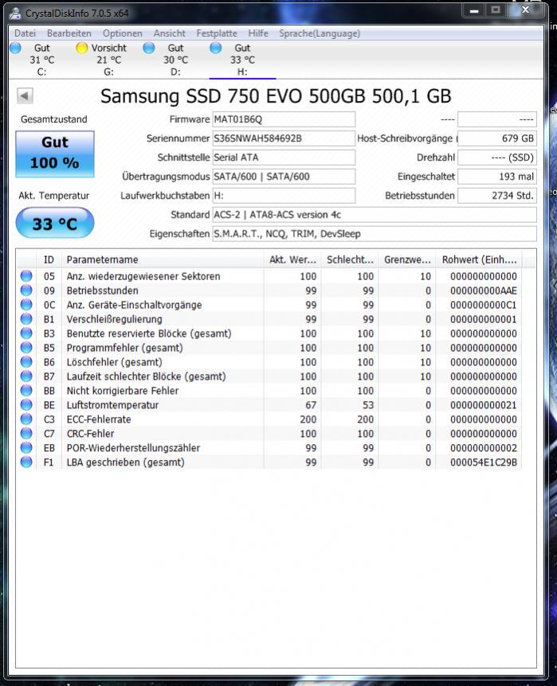The width and height of the screenshot is (557, 686).
Task: Select 'LBA geschrieben (gesamt)' row text
Action: 125,462
